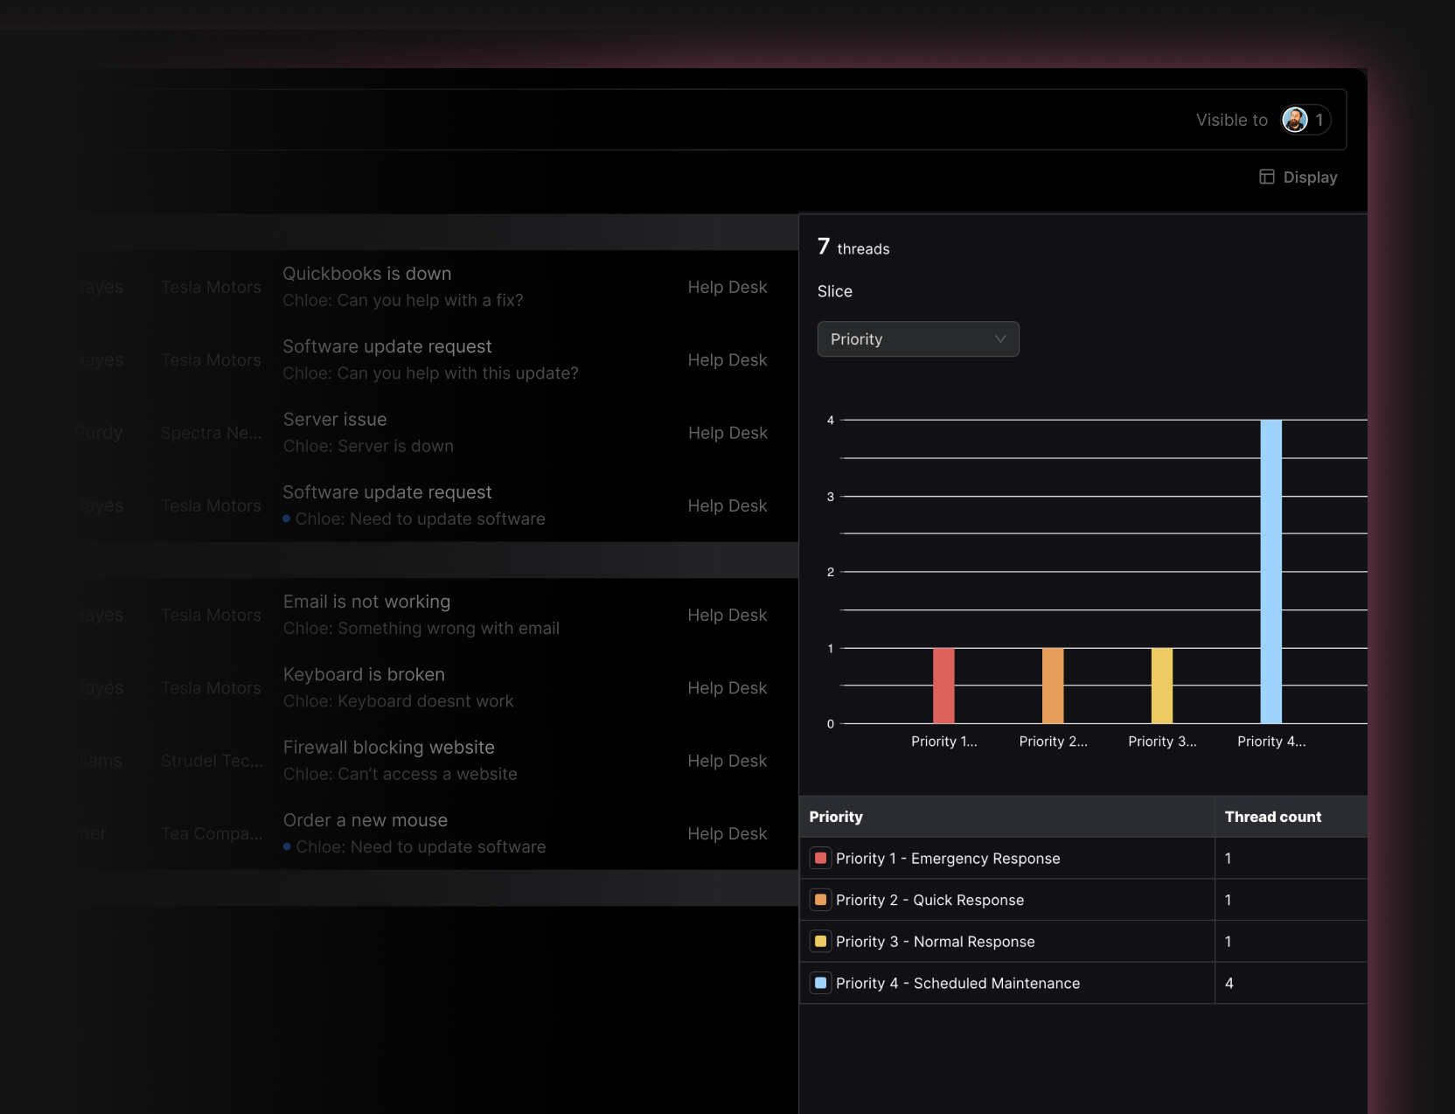Click Help Desk label on Server issue row
The image size is (1455, 1114).
(x=727, y=433)
